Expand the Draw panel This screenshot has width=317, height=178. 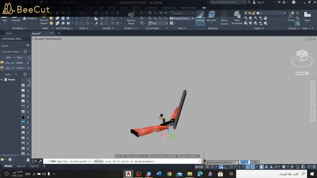tap(84, 28)
